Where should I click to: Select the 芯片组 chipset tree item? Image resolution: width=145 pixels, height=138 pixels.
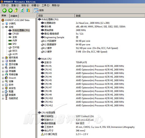(x=16, y=47)
